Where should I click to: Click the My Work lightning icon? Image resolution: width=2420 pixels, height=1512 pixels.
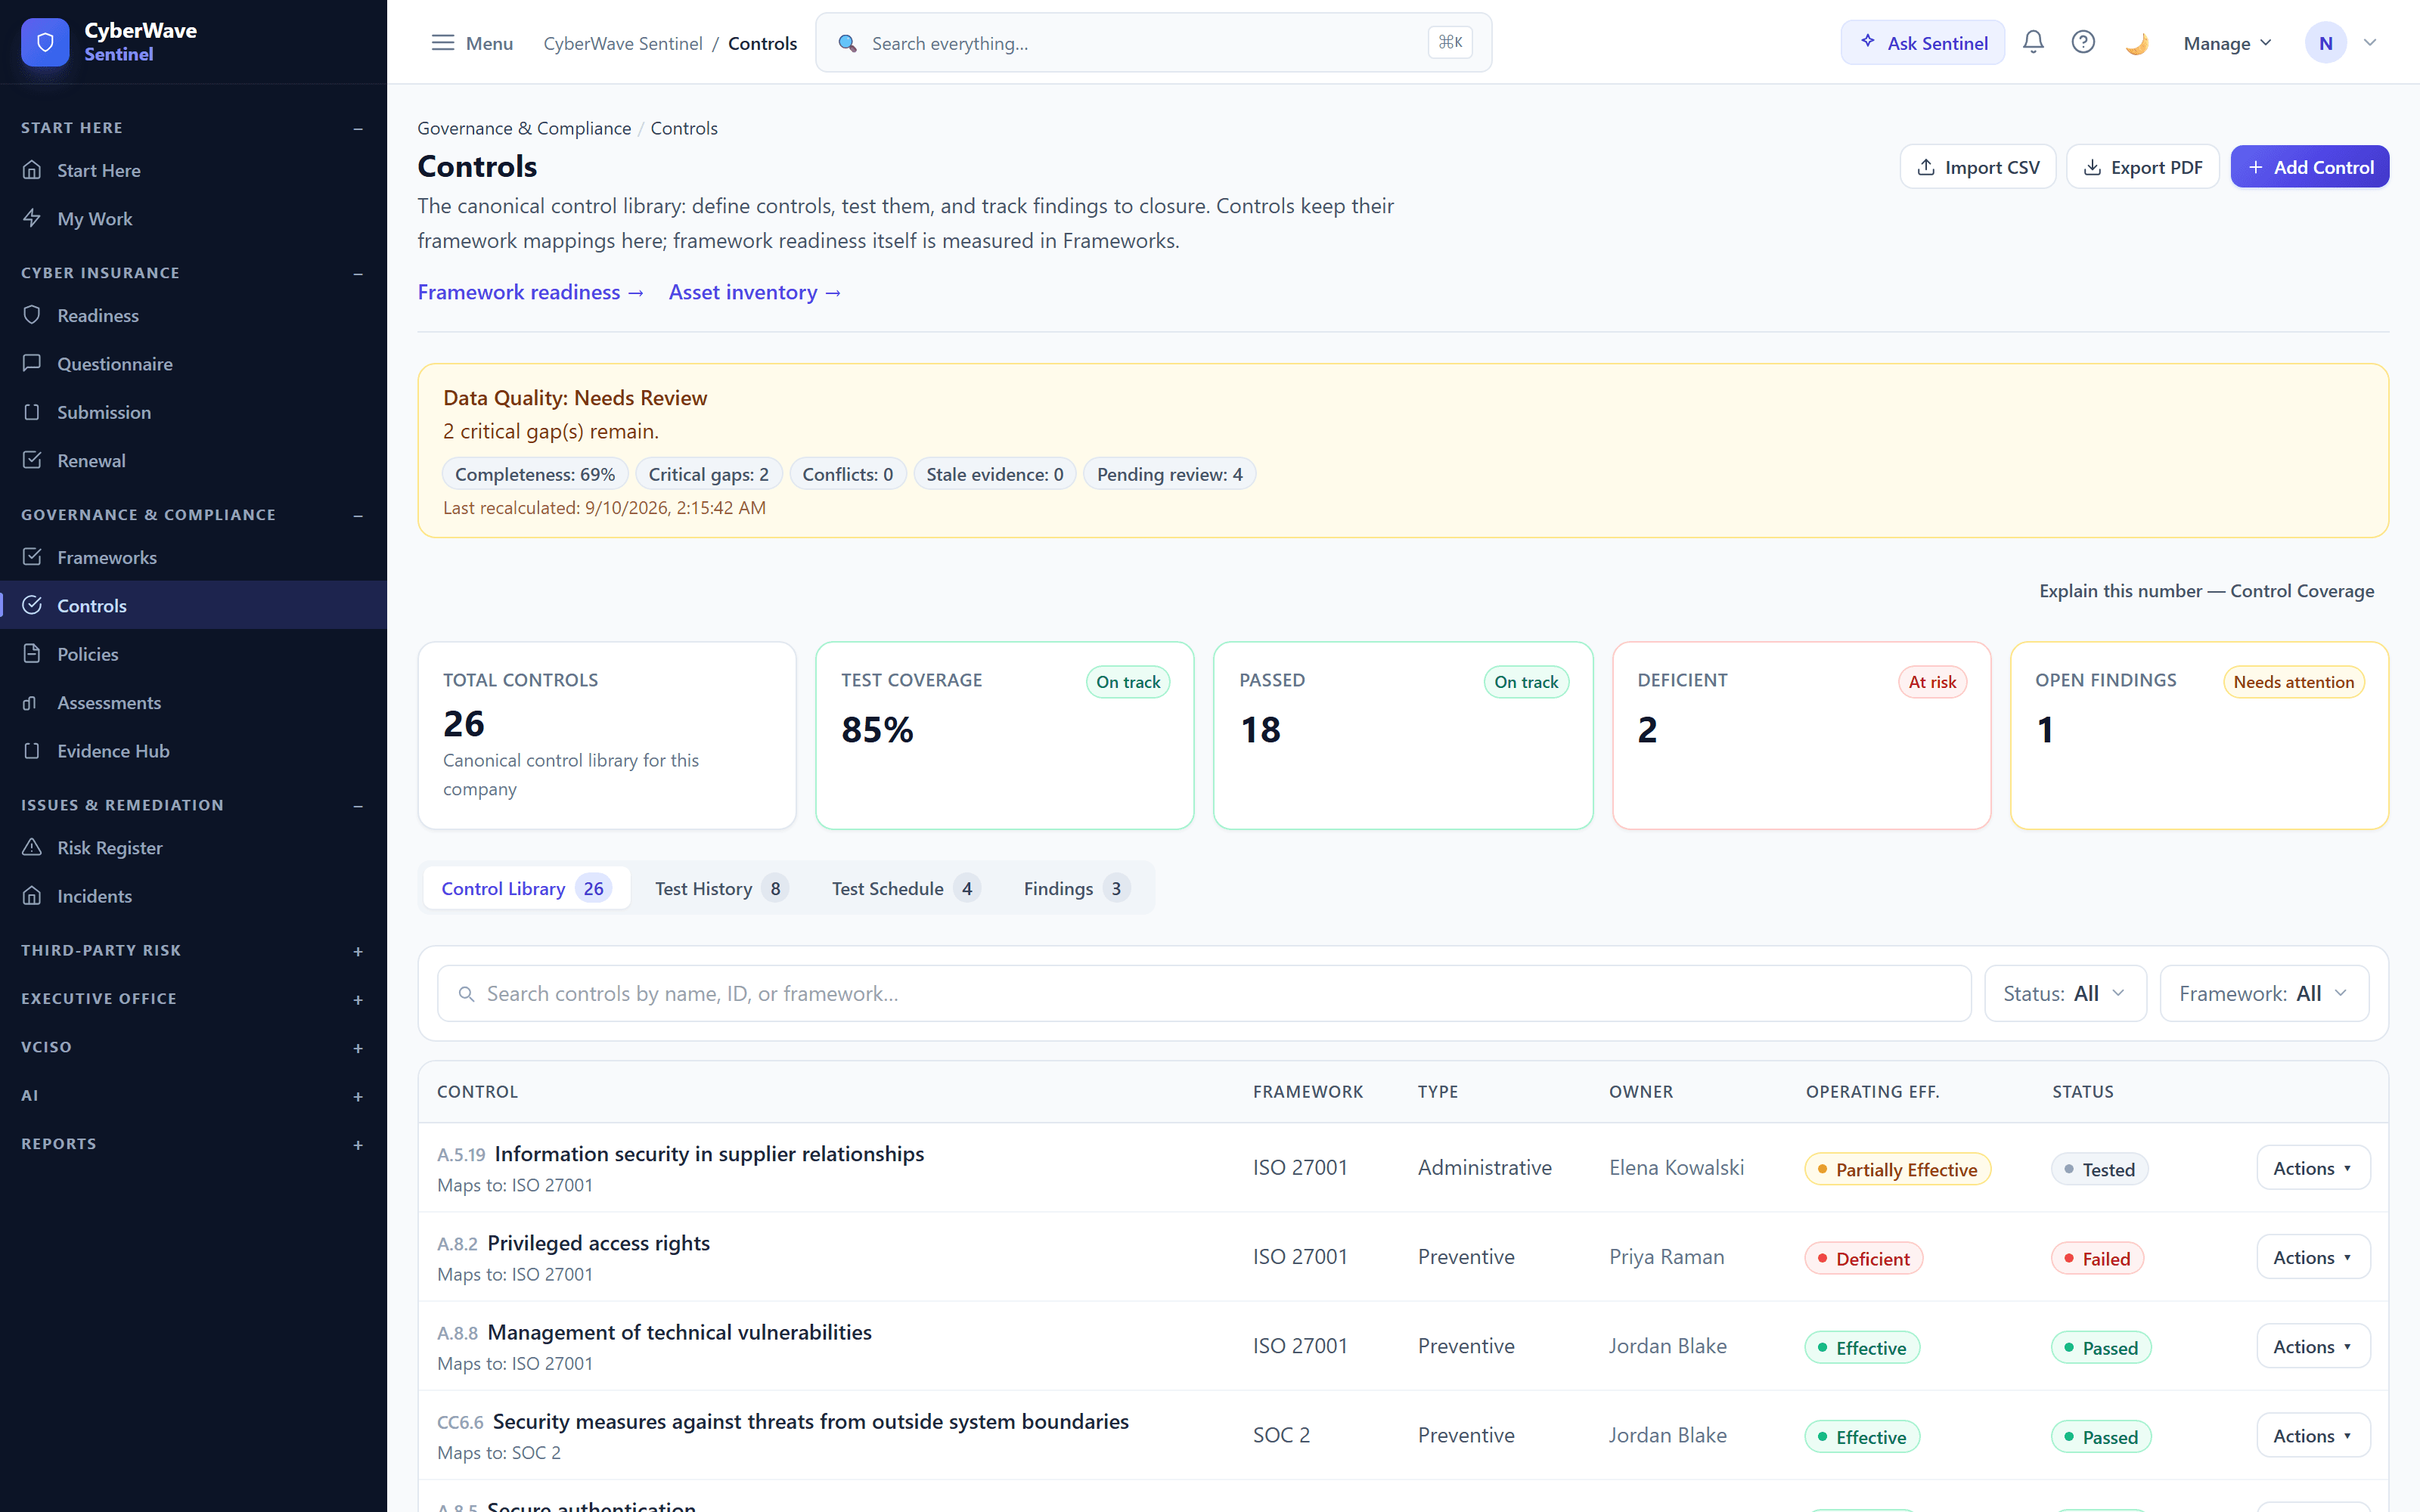pos(32,218)
